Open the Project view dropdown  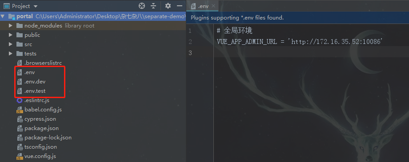(36, 6)
